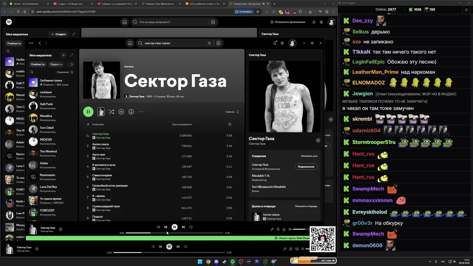473x266 pixels.
Task: Pause playback in the browser Spotify bottom player
Action: 169,246
